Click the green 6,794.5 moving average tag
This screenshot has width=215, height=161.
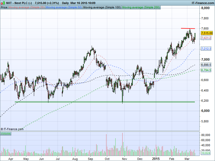tap(206, 70)
